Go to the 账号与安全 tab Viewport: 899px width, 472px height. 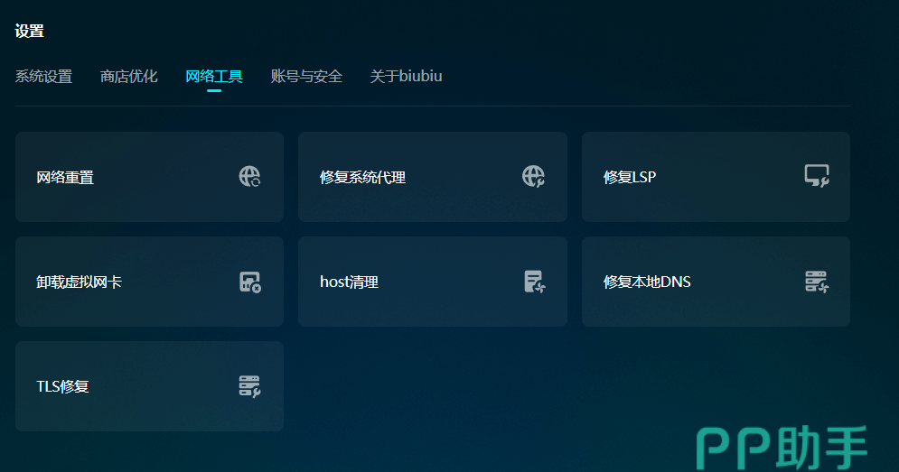click(306, 77)
